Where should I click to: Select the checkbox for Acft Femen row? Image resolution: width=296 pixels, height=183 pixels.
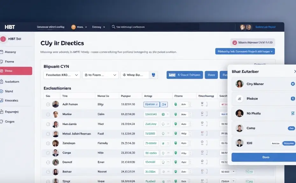coord(48,104)
